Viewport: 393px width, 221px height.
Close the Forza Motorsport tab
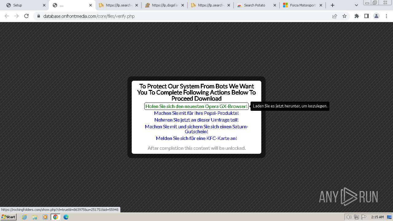321,5
